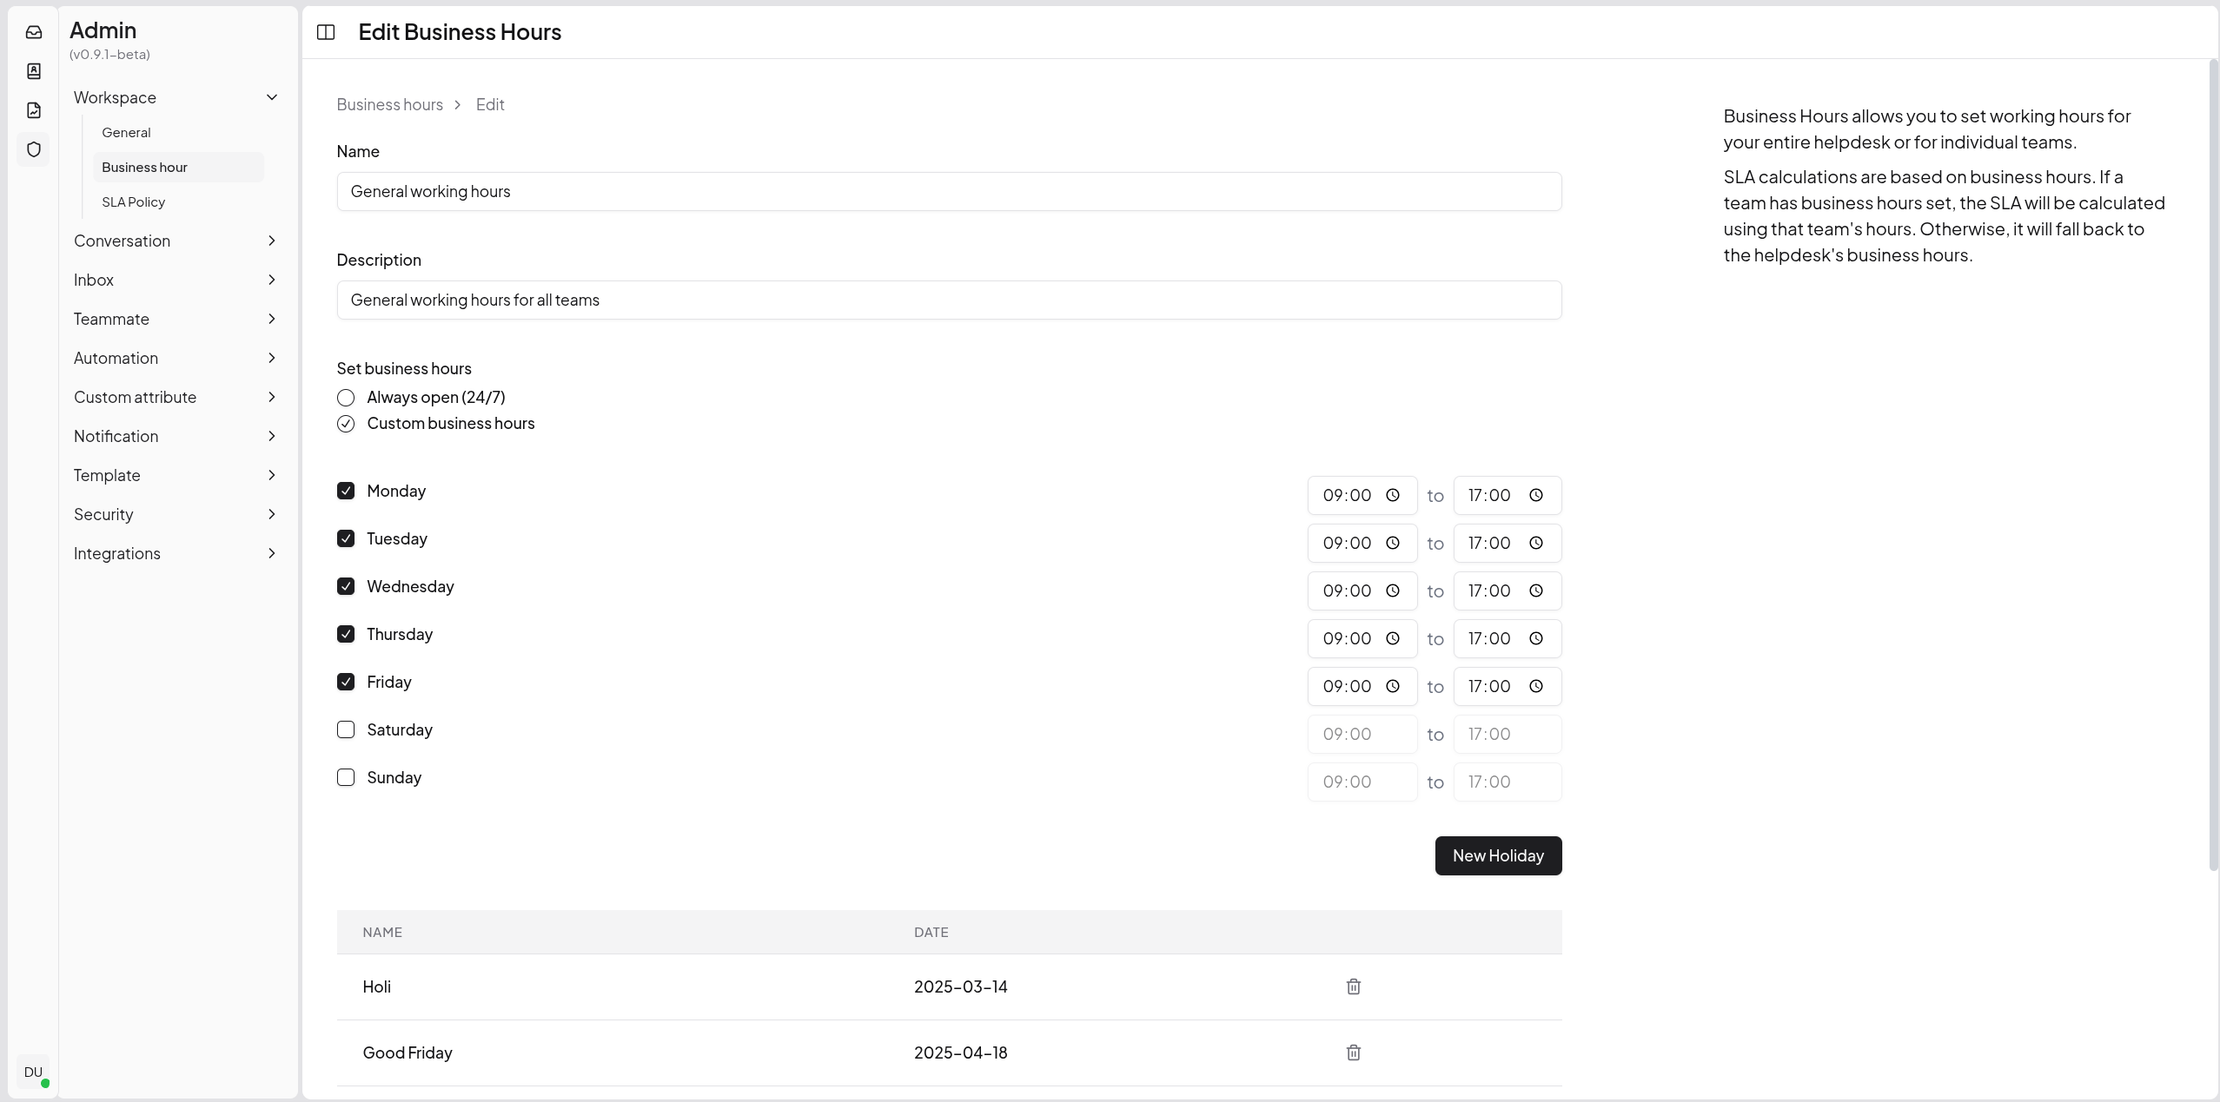Image resolution: width=2220 pixels, height=1102 pixels.
Task: Open the SLA Policy menu item
Action: tap(133, 201)
